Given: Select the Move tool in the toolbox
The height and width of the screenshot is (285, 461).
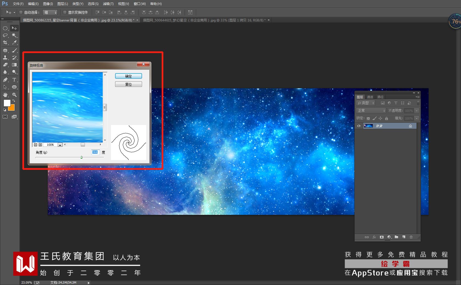Looking at the screenshot, I should pyautogui.click(x=14, y=28).
